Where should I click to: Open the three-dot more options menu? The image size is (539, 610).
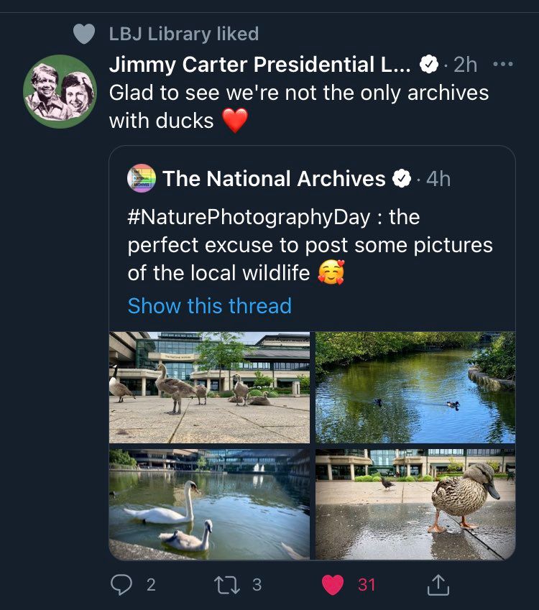coord(503,64)
